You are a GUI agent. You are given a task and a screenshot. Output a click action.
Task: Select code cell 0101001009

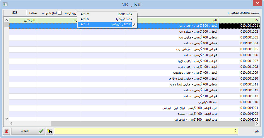coord(239,73)
